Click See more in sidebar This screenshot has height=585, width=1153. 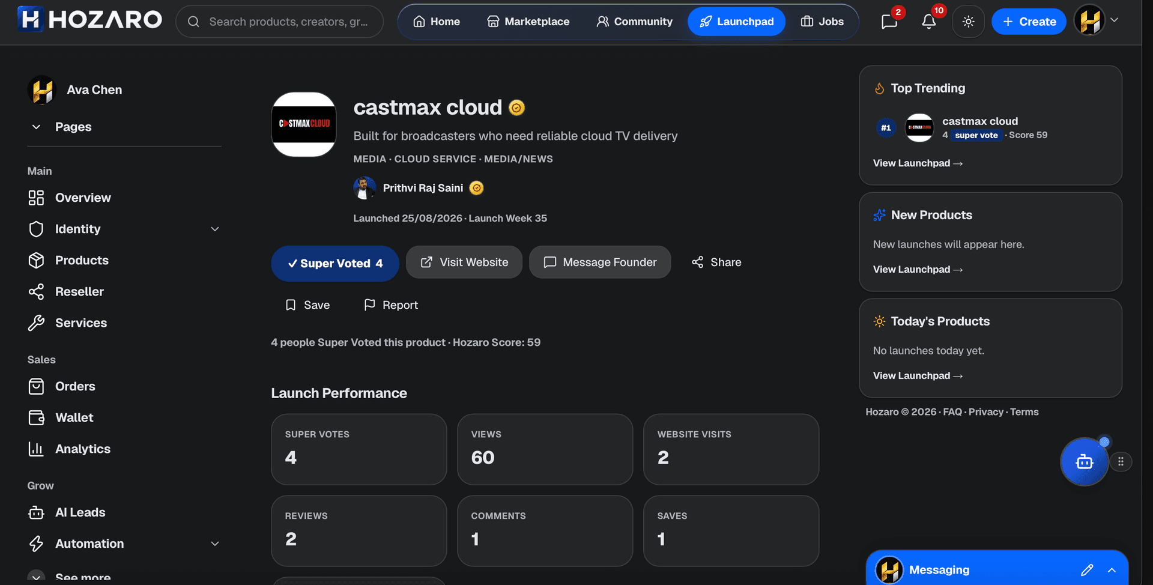pos(83,577)
